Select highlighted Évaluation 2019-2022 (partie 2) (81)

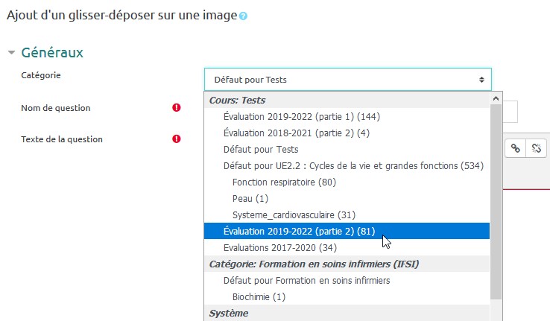pos(299,232)
